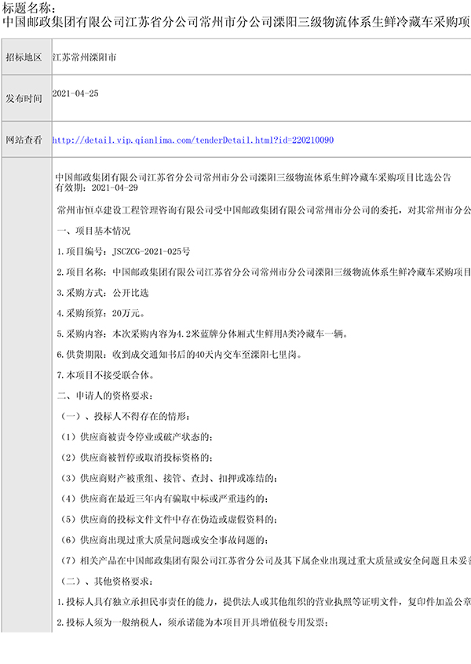This screenshot has width=471, height=664.
Task: Click the 6.供货期限 line
Action: point(180,355)
